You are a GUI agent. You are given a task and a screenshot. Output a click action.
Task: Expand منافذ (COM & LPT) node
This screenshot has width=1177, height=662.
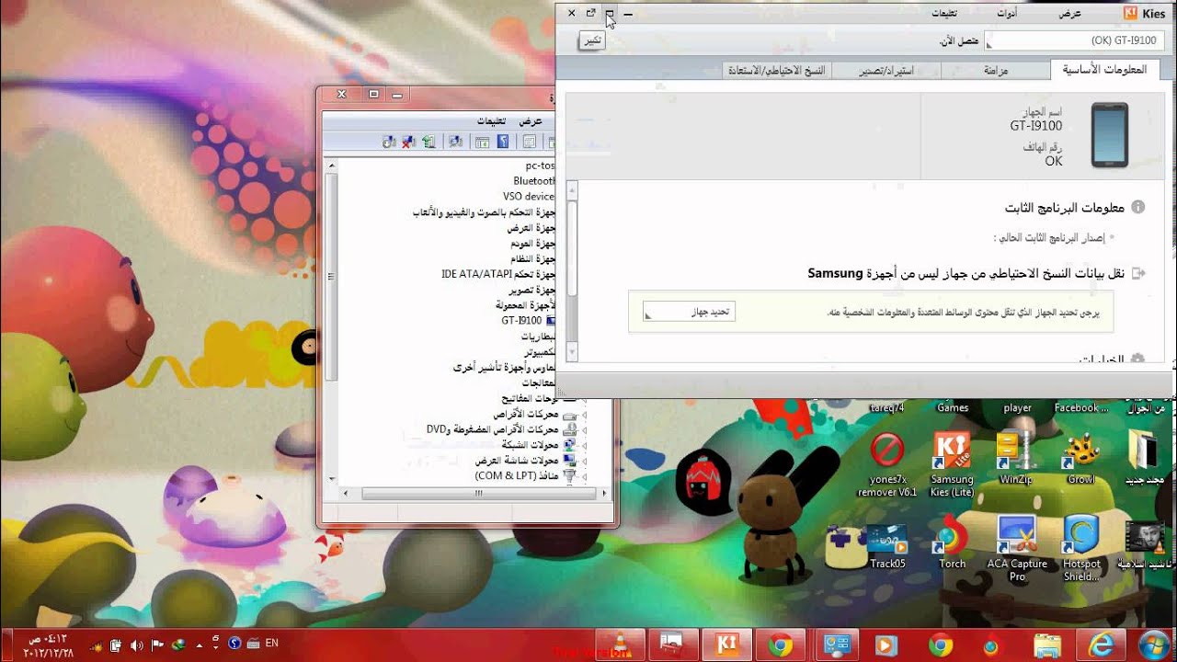point(587,476)
